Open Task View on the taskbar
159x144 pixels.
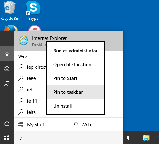(x=130, y=138)
